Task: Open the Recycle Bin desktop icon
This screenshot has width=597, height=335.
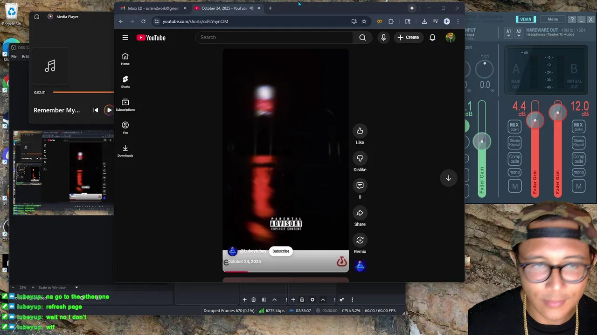Action: click(x=11, y=15)
